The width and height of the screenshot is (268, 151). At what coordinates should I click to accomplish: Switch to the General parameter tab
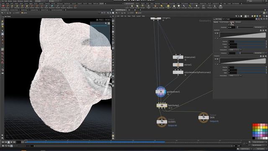click(x=216, y=22)
